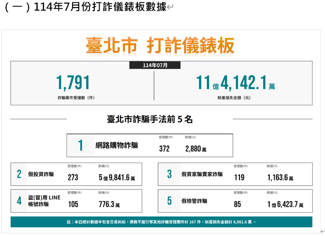Select the rank 3 number icon

(x=169, y=174)
